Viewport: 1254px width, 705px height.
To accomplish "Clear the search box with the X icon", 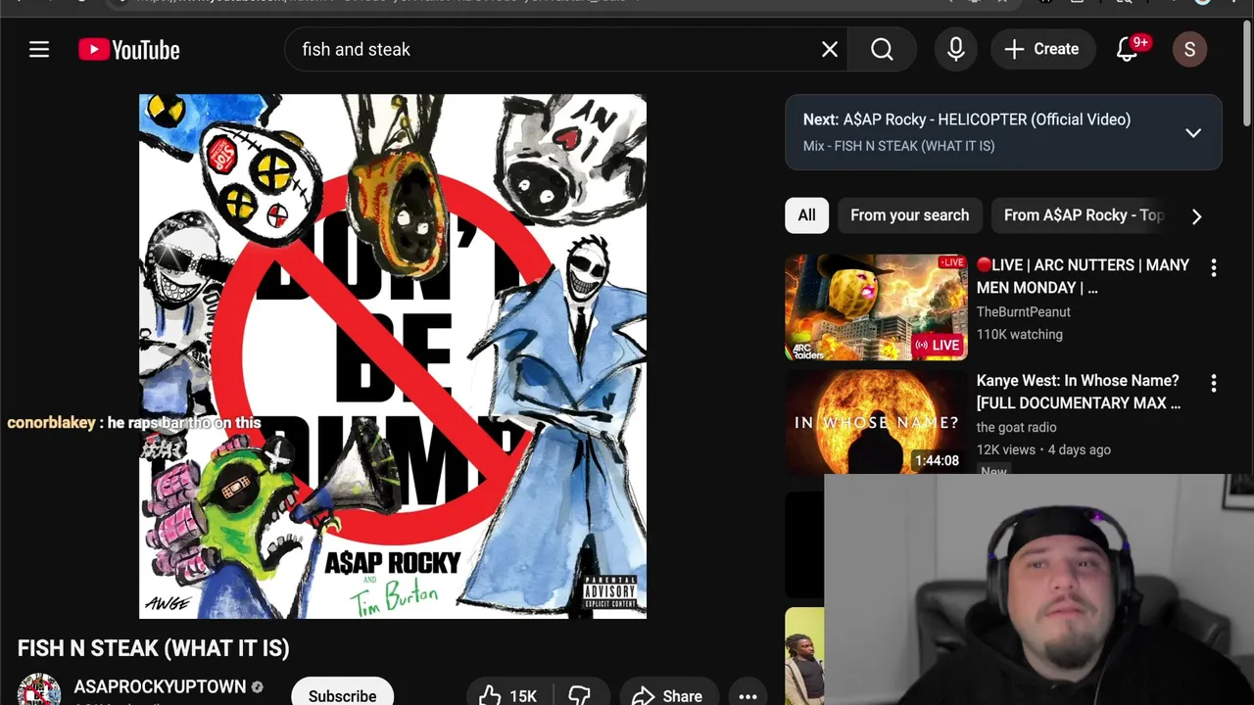I will point(830,49).
